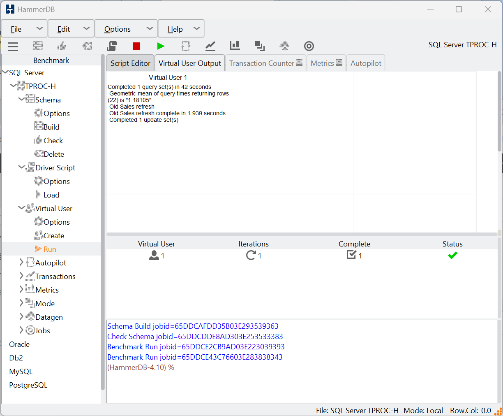
Task: Select the Db2 database entry
Action: (x=16, y=358)
